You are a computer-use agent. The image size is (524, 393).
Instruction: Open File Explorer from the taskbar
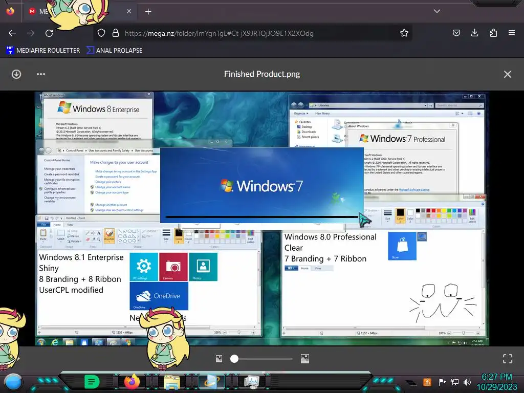click(x=172, y=382)
